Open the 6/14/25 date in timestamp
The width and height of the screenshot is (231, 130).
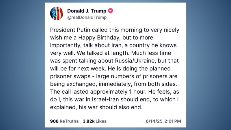(154, 121)
